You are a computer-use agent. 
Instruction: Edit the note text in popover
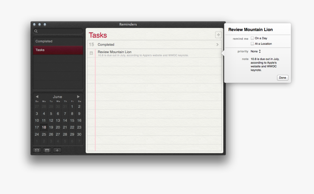click(x=265, y=65)
